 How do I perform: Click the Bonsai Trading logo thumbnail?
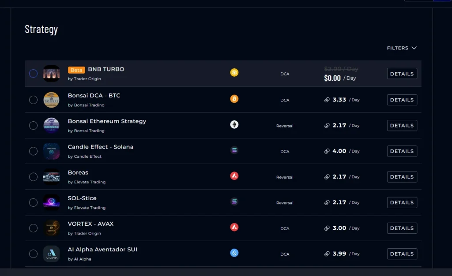point(51,100)
